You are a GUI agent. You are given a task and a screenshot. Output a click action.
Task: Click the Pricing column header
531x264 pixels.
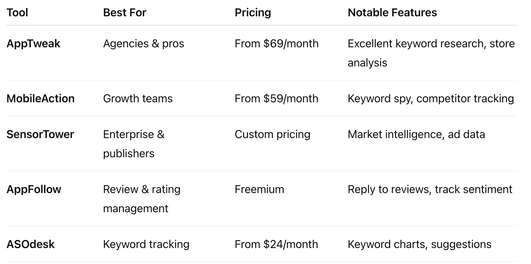pos(253,12)
